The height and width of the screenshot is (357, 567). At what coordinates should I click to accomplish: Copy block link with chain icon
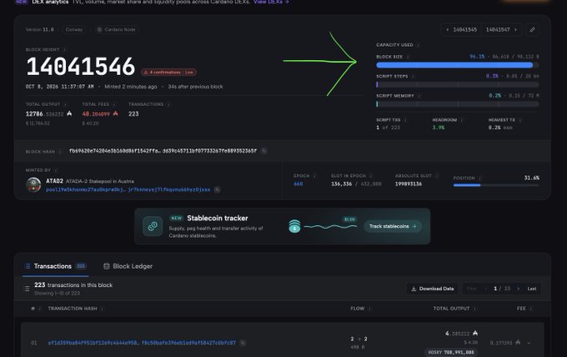tap(532, 30)
